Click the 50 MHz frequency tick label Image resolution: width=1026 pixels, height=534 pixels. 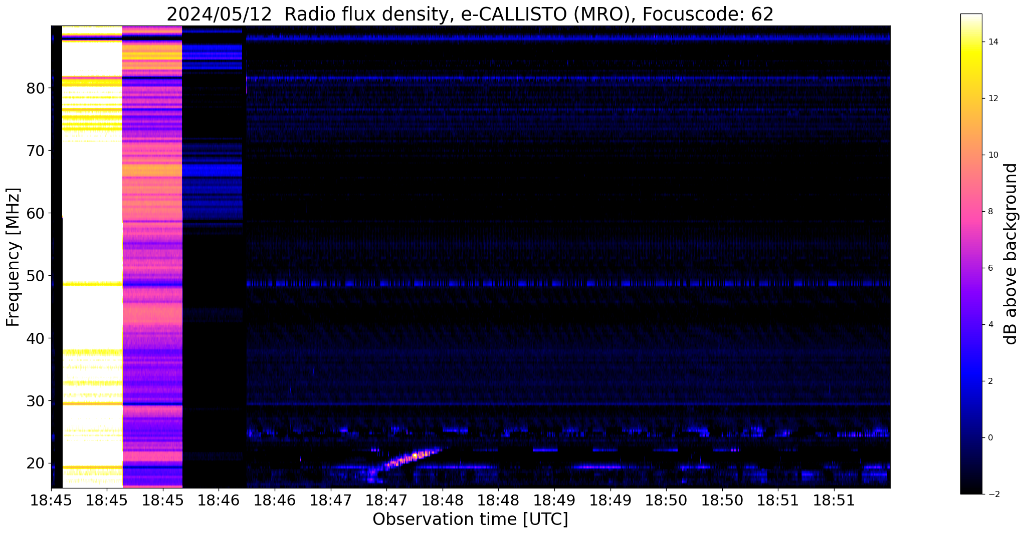click(x=36, y=276)
